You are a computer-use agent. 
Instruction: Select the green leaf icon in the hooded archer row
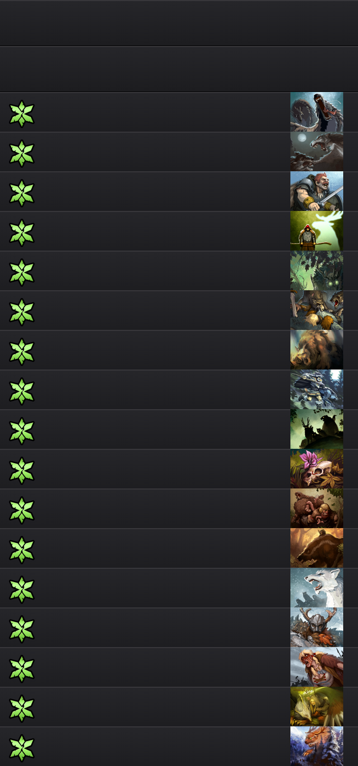click(x=22, y=233)
